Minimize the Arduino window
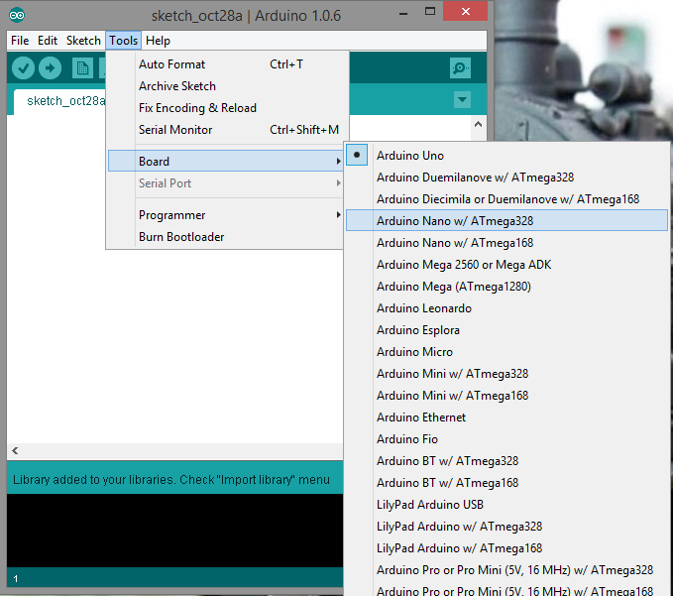Image resolution: width=673 pixels, height=596 pixels. pyautogui.click(x=403, y=13)
